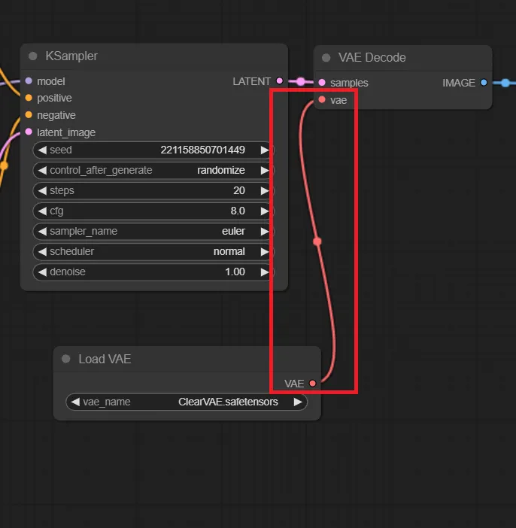Click the VAE Decode samples input dot
This screenshot has width=516, height=528.
click(x=322, y=83)
